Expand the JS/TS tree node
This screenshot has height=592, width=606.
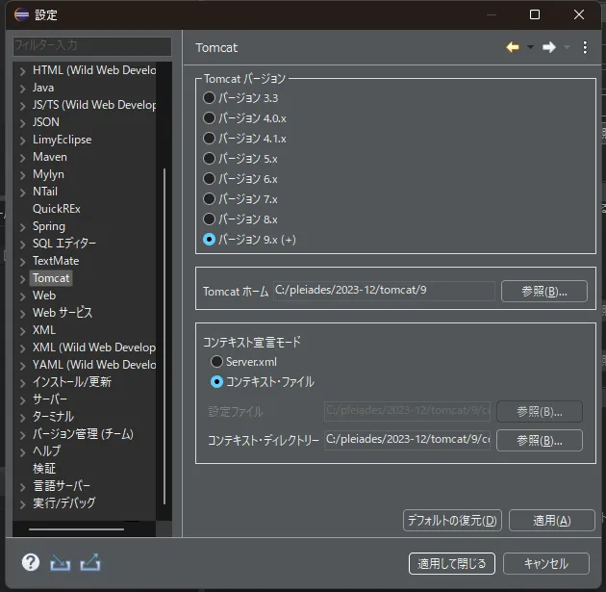point(23,106)
